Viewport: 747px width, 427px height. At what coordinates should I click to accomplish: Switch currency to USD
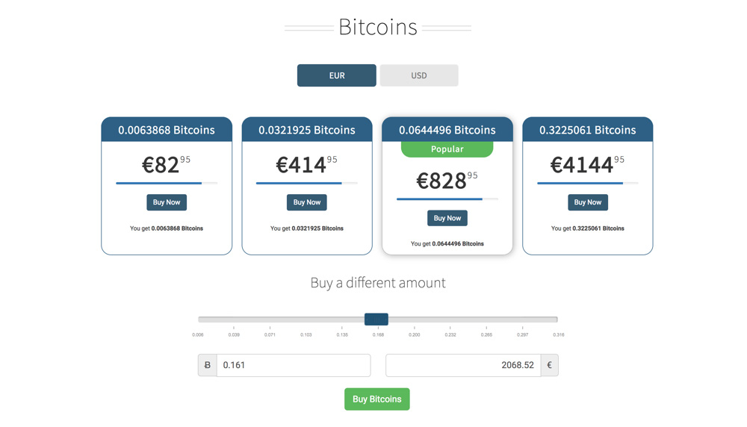point(418,75)
